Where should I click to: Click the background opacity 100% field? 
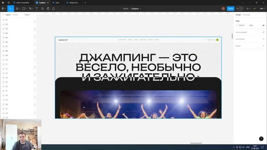(x=251, y=25)
